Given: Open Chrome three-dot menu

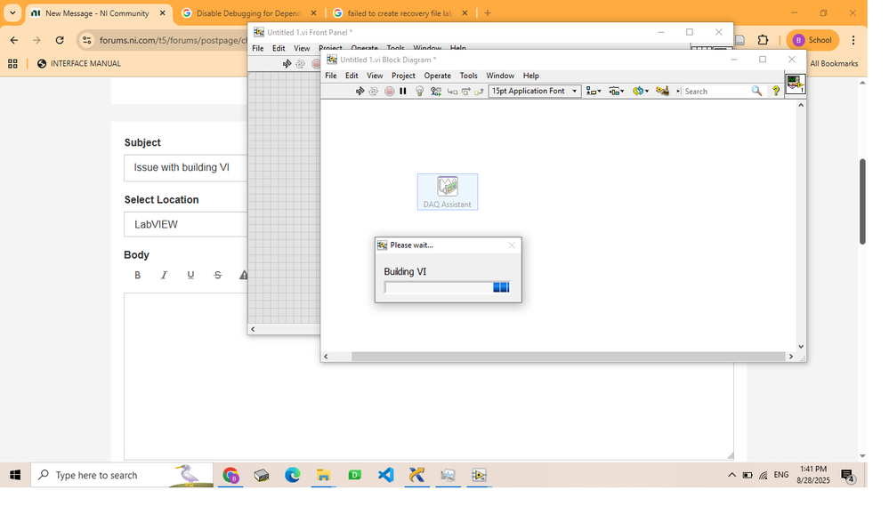Looking at the screenshot, I should click(853, 40).
